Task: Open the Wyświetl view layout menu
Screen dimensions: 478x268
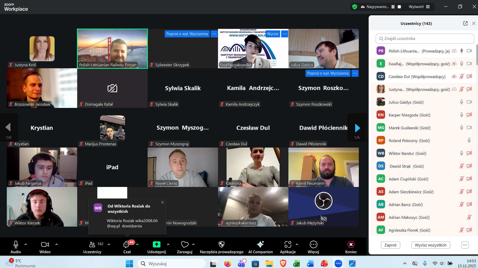Action: (419, 7)
